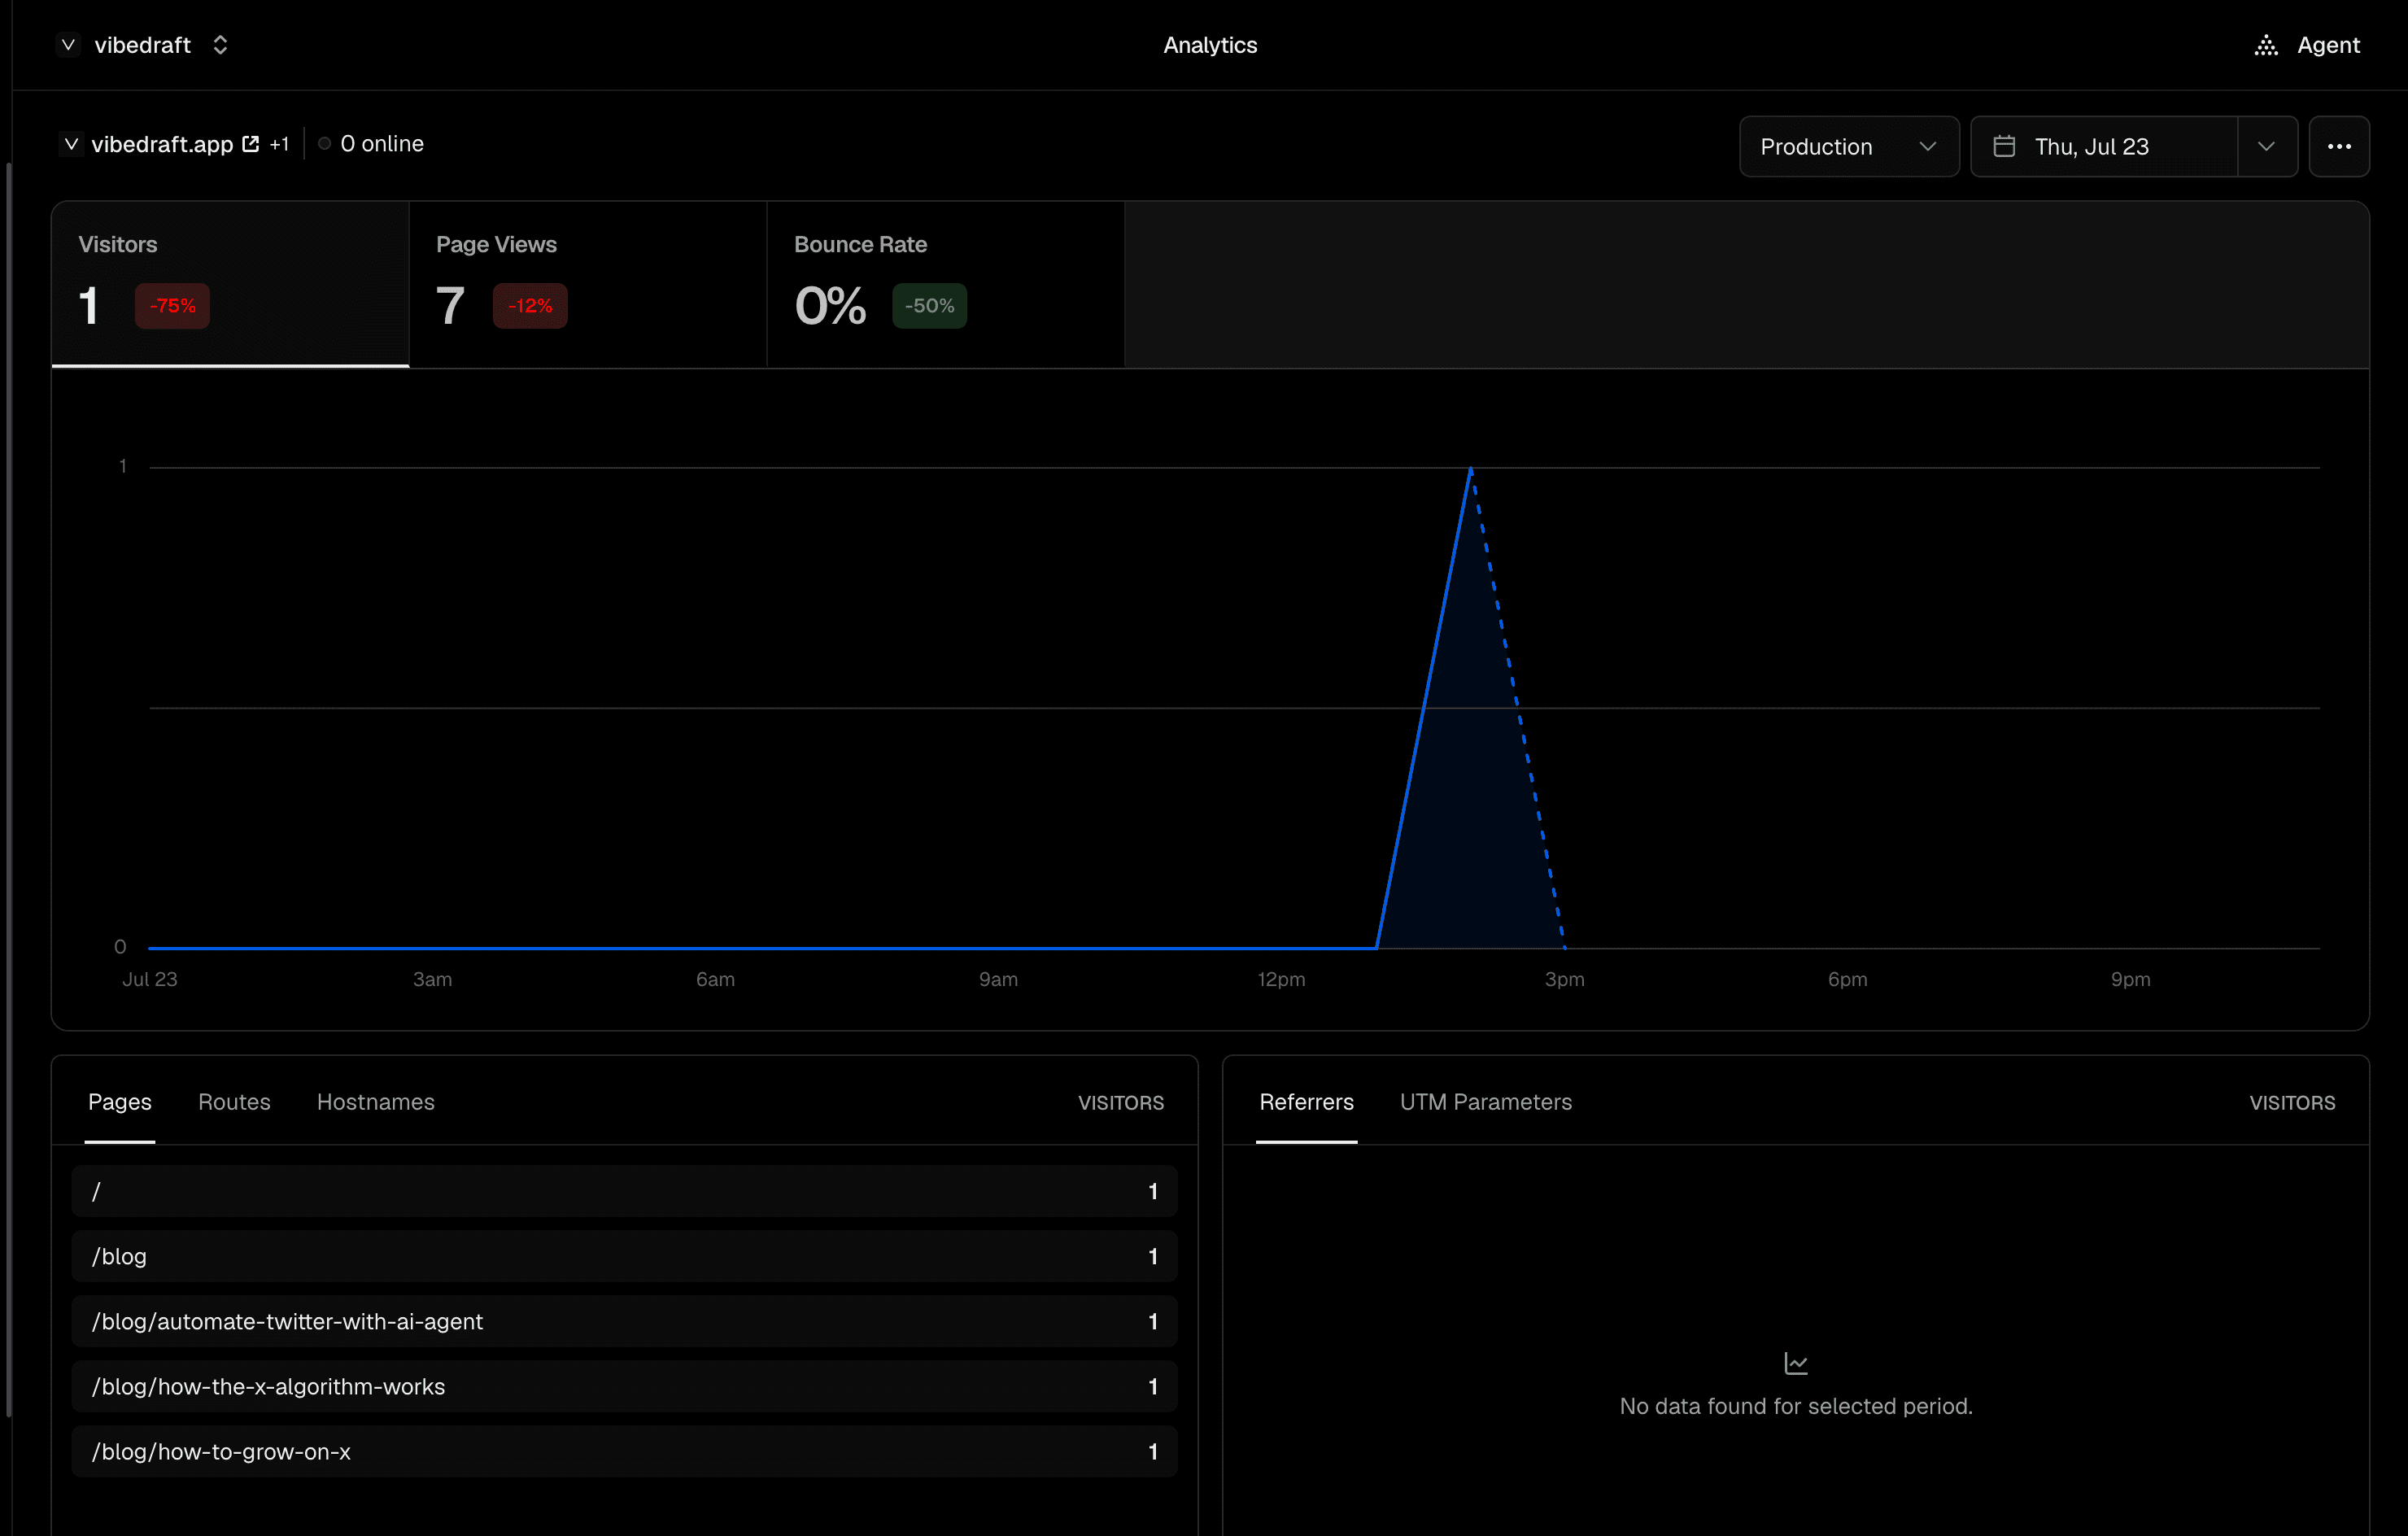Click the vibedraft project logo icon
Screen dimensions: 2408x1536
[x=68, y=45]
